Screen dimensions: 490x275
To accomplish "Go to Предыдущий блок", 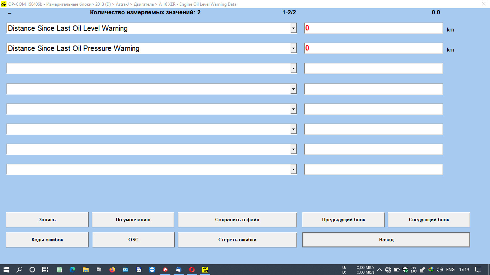I will point(344,220).
